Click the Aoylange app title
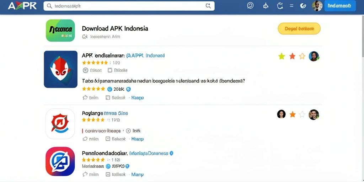The width and height of the screenshot is (364, 182). (x=92, y=113)
